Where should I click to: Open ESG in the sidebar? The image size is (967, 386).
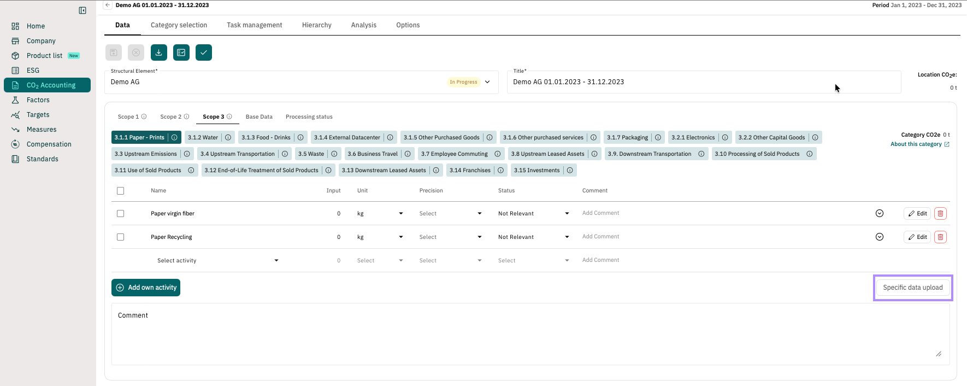point(48,71)
